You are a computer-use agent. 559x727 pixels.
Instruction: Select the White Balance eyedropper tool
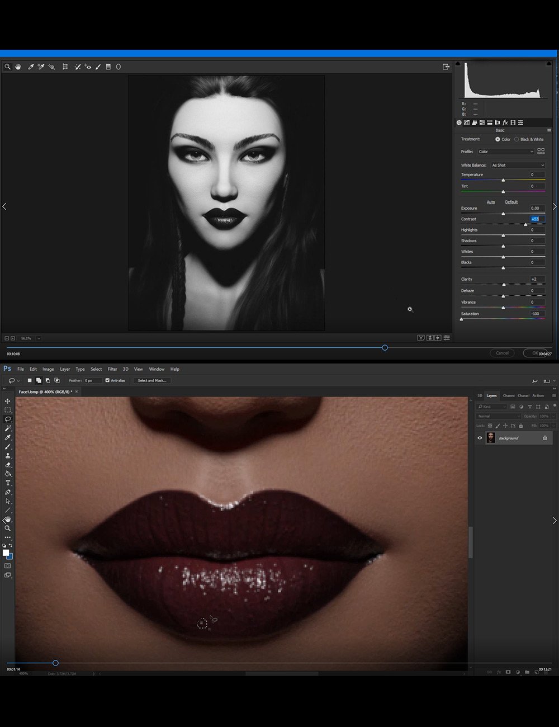coord(31,67)
